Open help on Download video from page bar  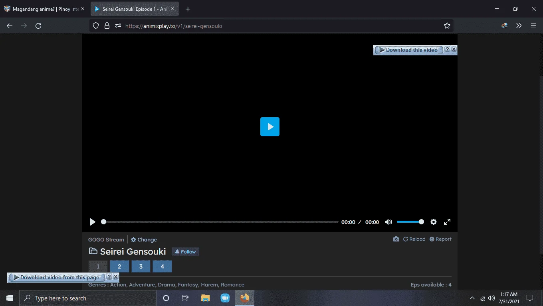pyautogui.click(x=109, y=277)
